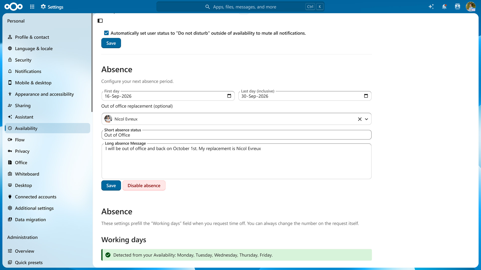
Task: Open the Nextcloud app menu grid
Action: coord(32,7)
